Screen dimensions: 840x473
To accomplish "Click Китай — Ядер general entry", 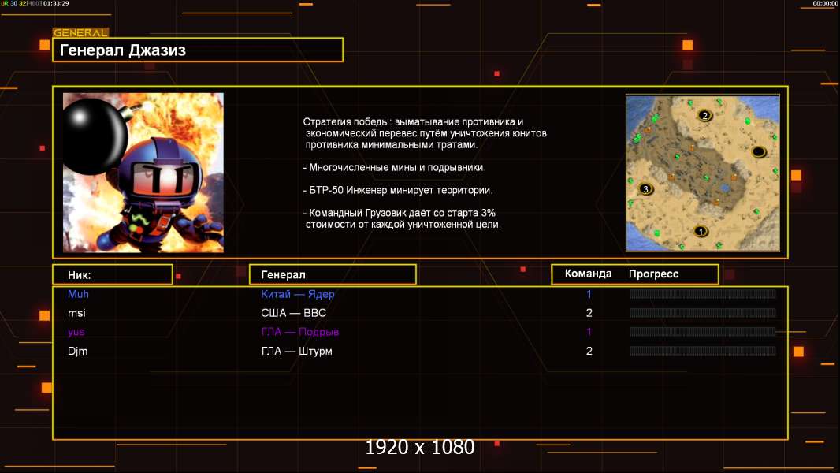I will (x=298, y=294).
